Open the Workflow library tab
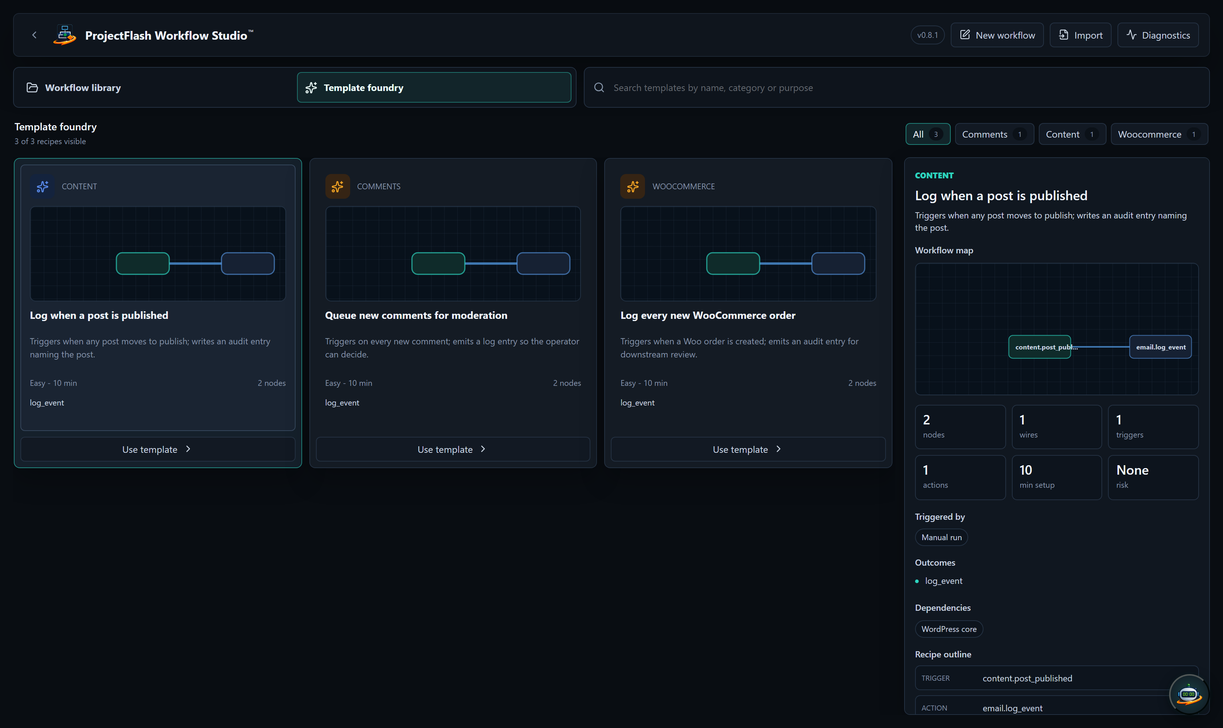This screenshot has height=728, width=1223. pos(155,87)
